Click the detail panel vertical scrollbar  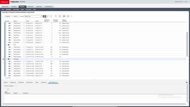187,93
